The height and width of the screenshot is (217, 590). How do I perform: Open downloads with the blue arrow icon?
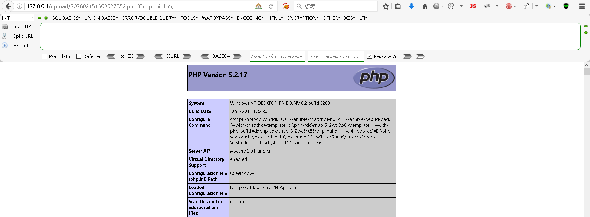pyautogui.click(x=411, y=6)
